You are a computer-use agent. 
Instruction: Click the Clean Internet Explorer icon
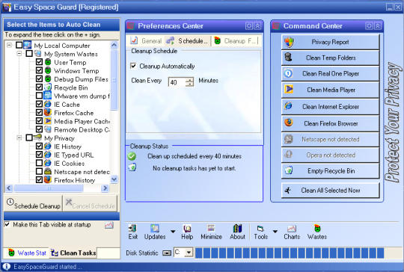coord(288,106)
